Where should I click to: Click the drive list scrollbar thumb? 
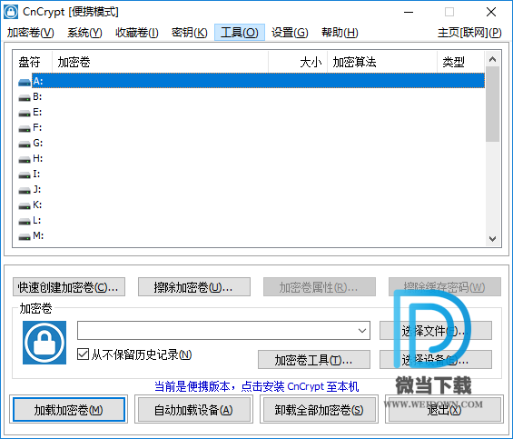tap(492, 104)
